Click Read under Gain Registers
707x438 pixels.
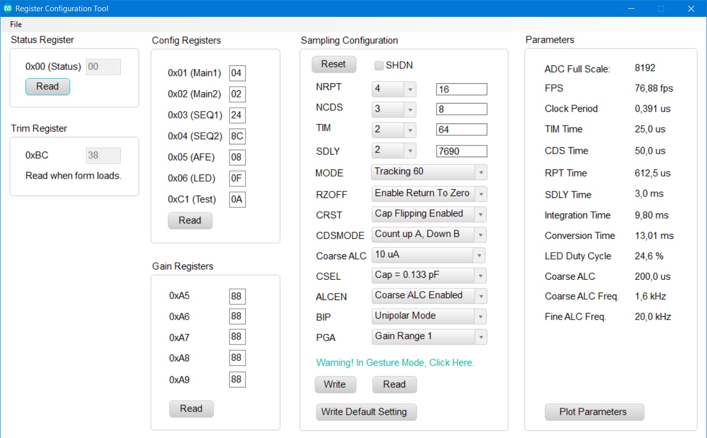(x=191, y=409)
